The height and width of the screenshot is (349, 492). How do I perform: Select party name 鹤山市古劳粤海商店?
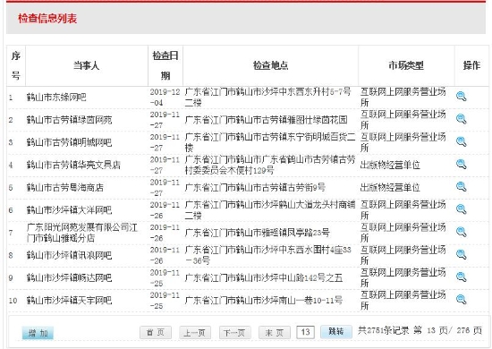65,187
